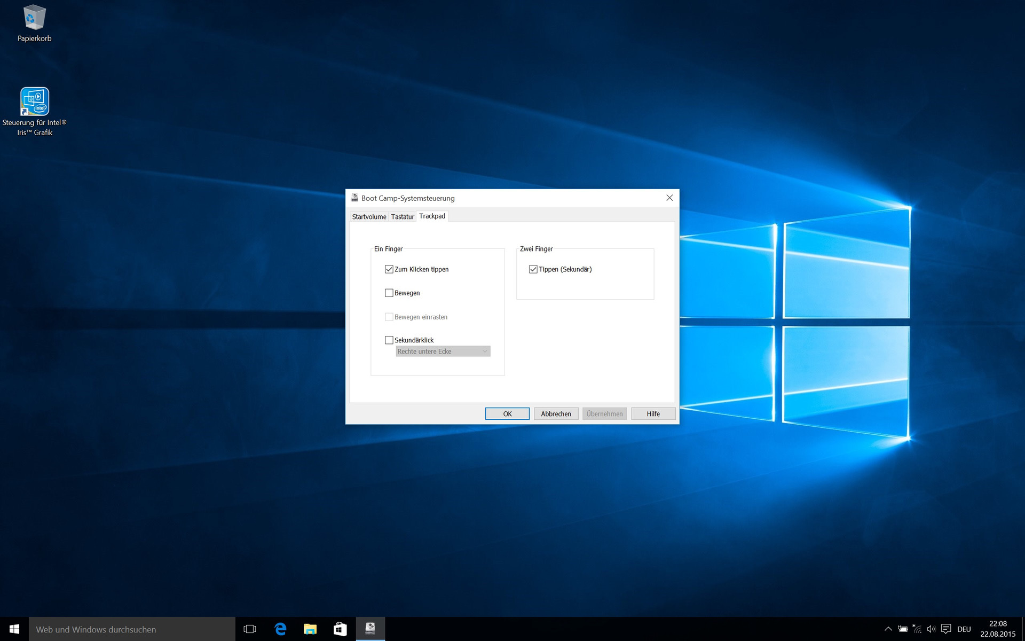Switch to the Tastatur tab
The image size is (1025, 641).
point(403,216)
